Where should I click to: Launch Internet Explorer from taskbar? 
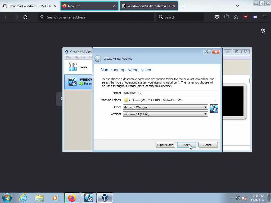pyautogui.click(x=23, y=198)
